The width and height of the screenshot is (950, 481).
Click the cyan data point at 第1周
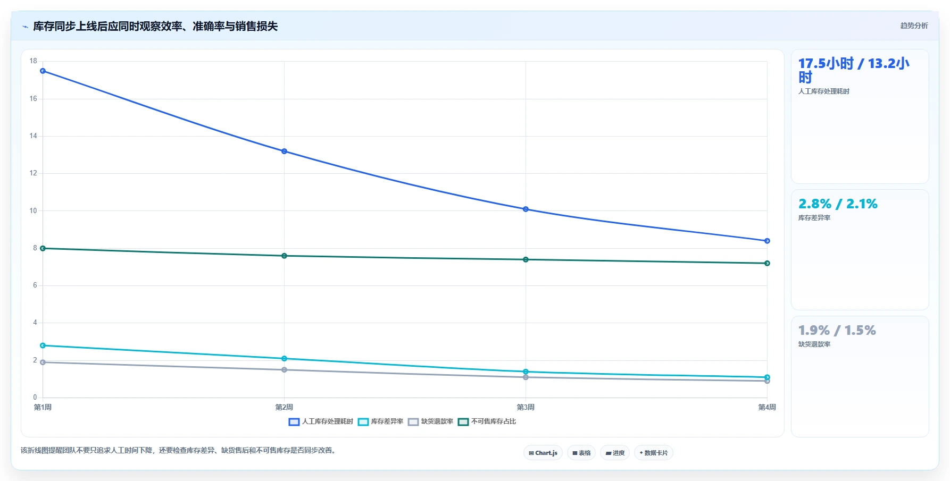(x=43, y=345)
